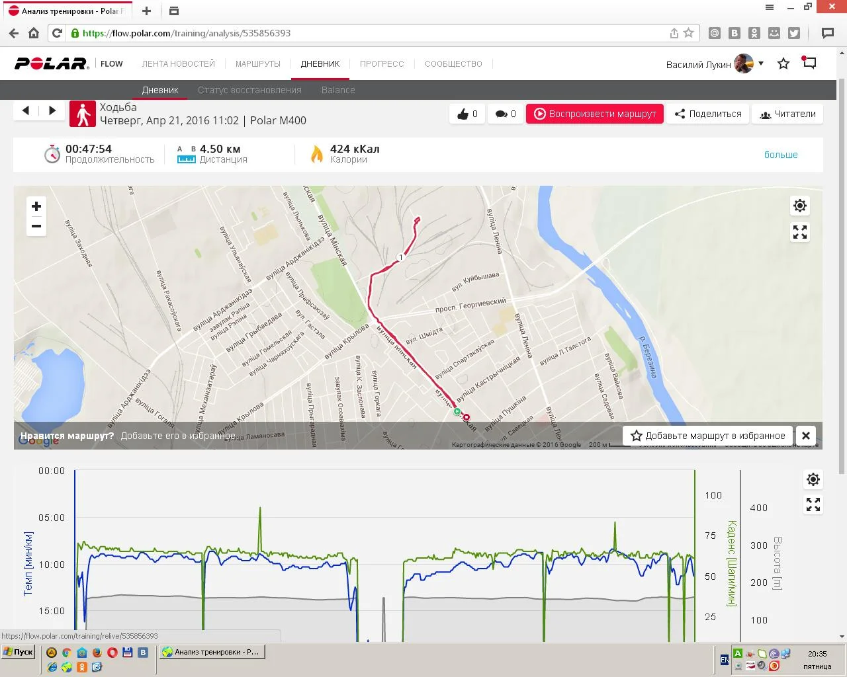Open comments for this training

click(506, 114)
